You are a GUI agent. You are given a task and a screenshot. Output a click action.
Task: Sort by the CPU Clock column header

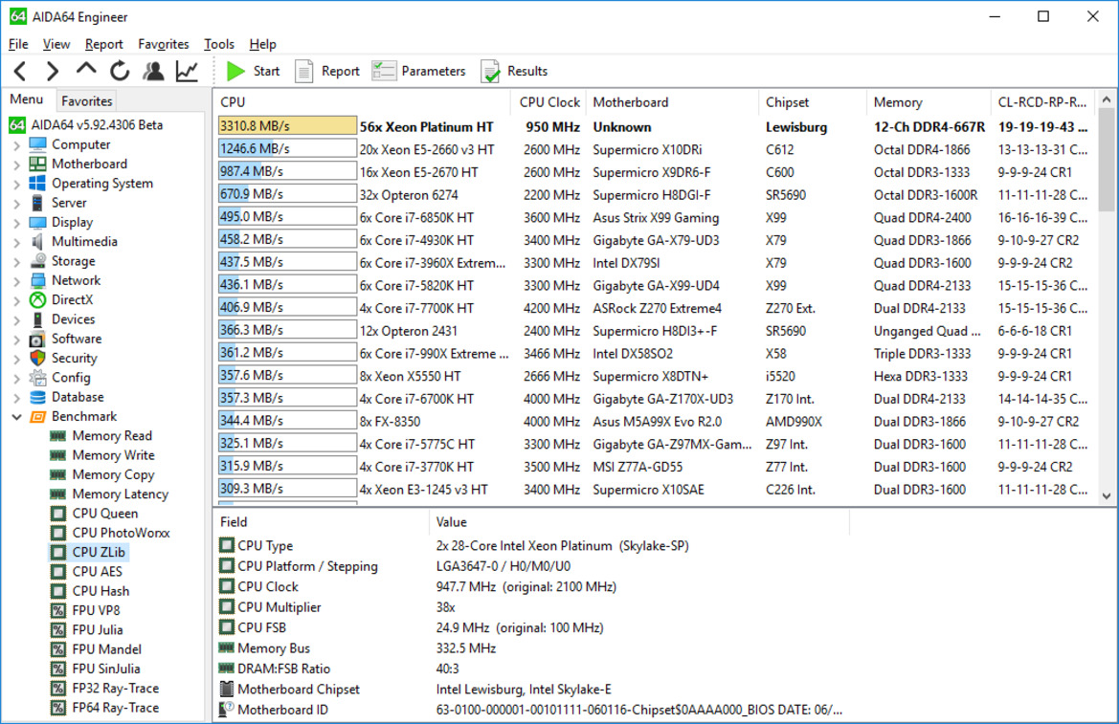[548, 102]
